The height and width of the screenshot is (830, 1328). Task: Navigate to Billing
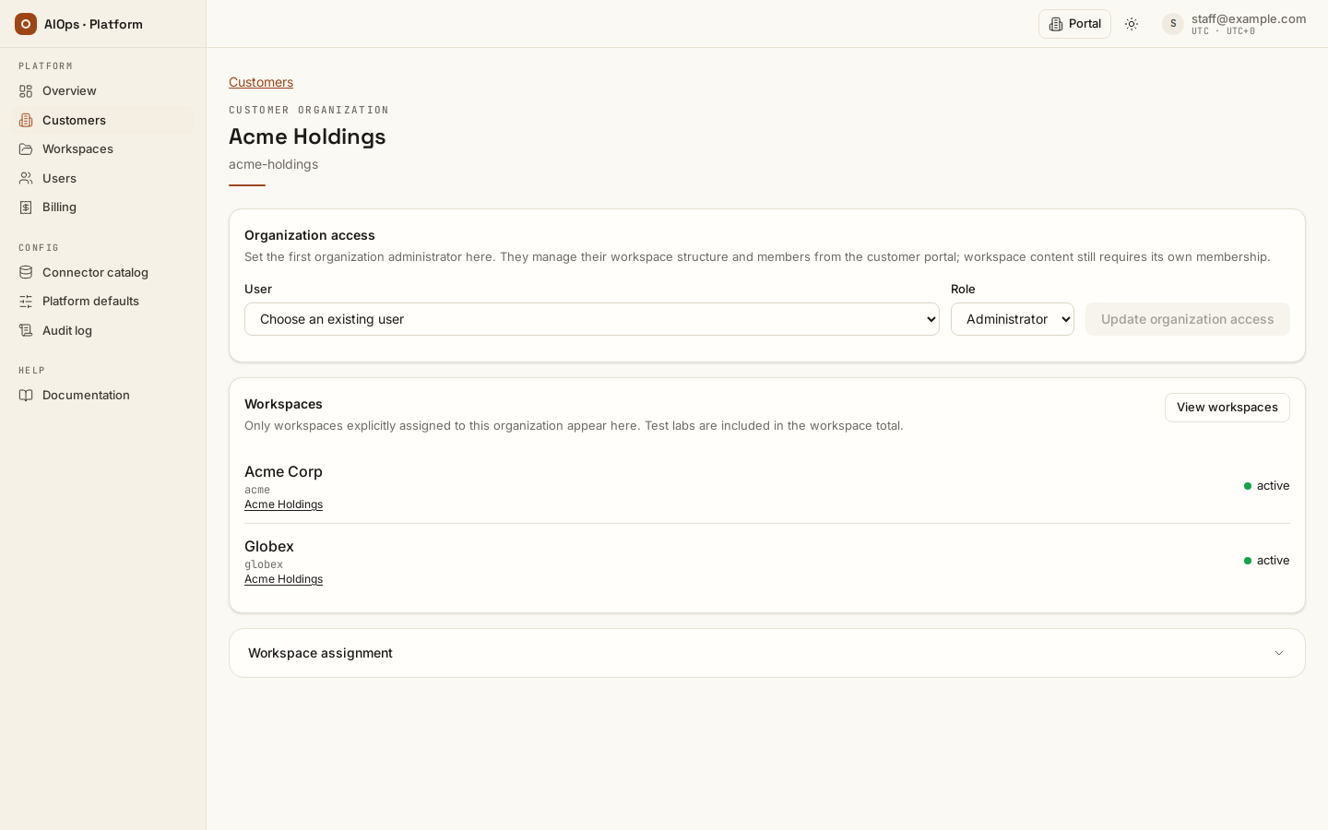pyautogui.click(x=103, y=207)
